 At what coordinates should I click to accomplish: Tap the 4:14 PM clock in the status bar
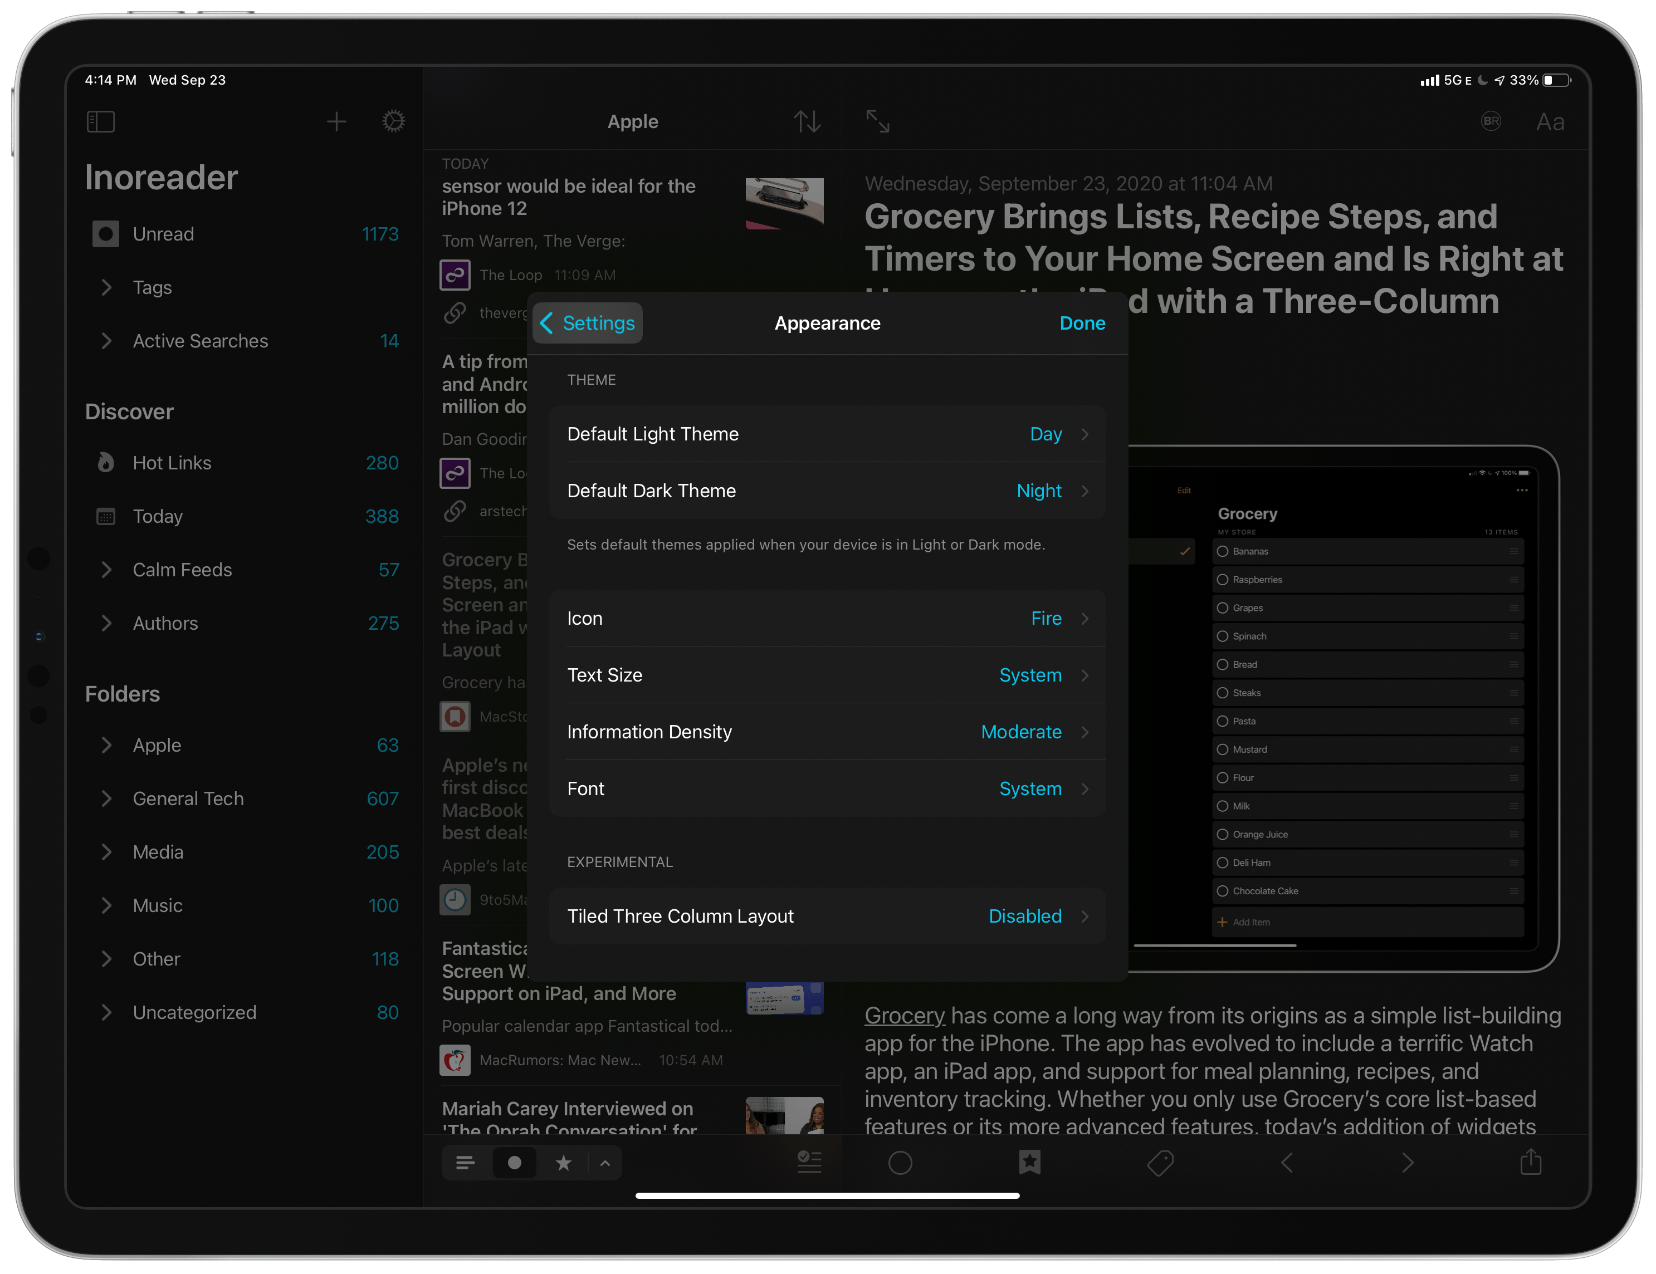(111, 80)
